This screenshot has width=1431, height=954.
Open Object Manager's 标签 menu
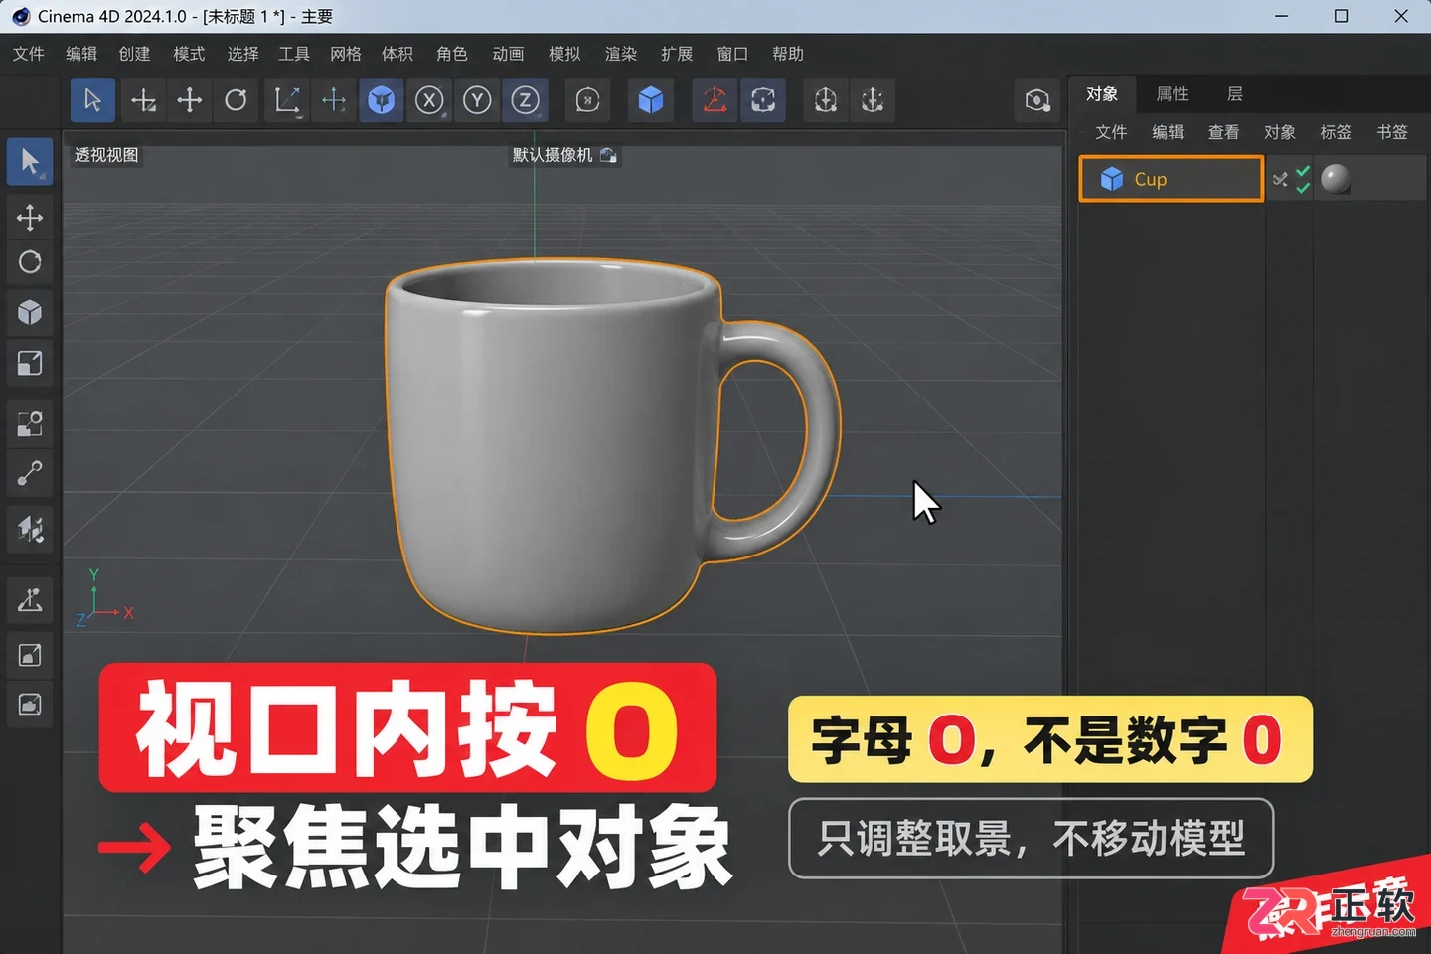[x=1336, y=132]
